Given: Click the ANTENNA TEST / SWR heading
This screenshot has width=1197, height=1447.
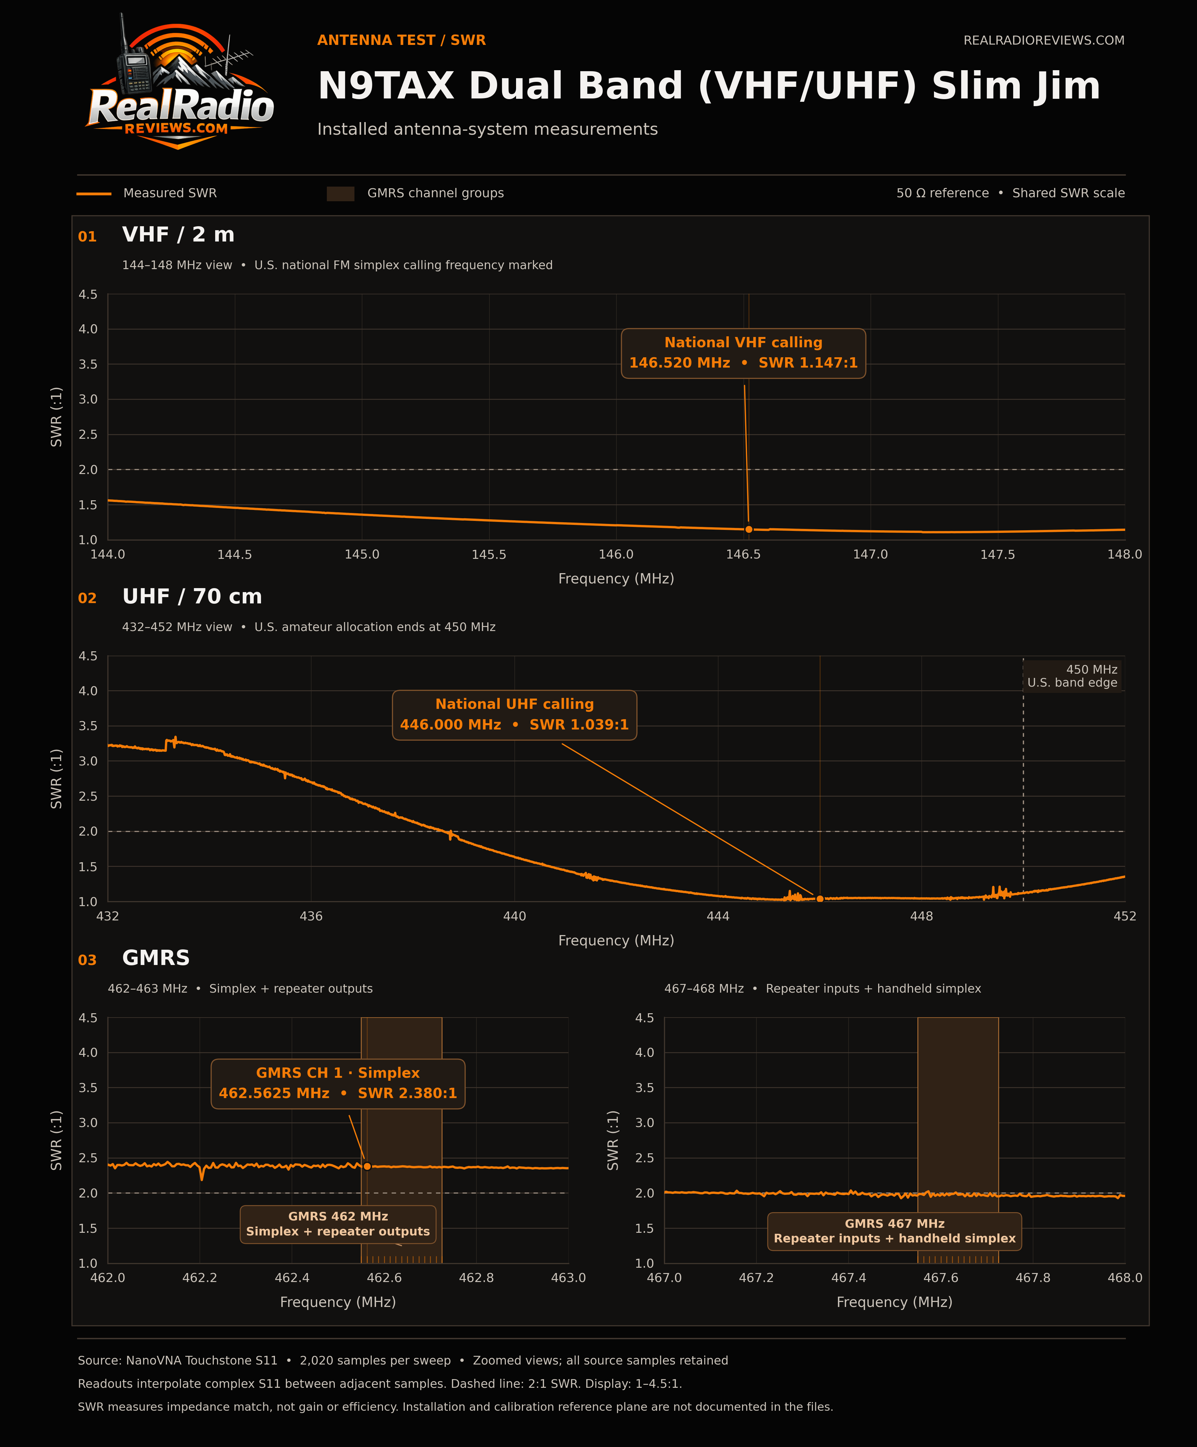Looking at the screenshot, I should pyautogui.click(x=402, y=40).
